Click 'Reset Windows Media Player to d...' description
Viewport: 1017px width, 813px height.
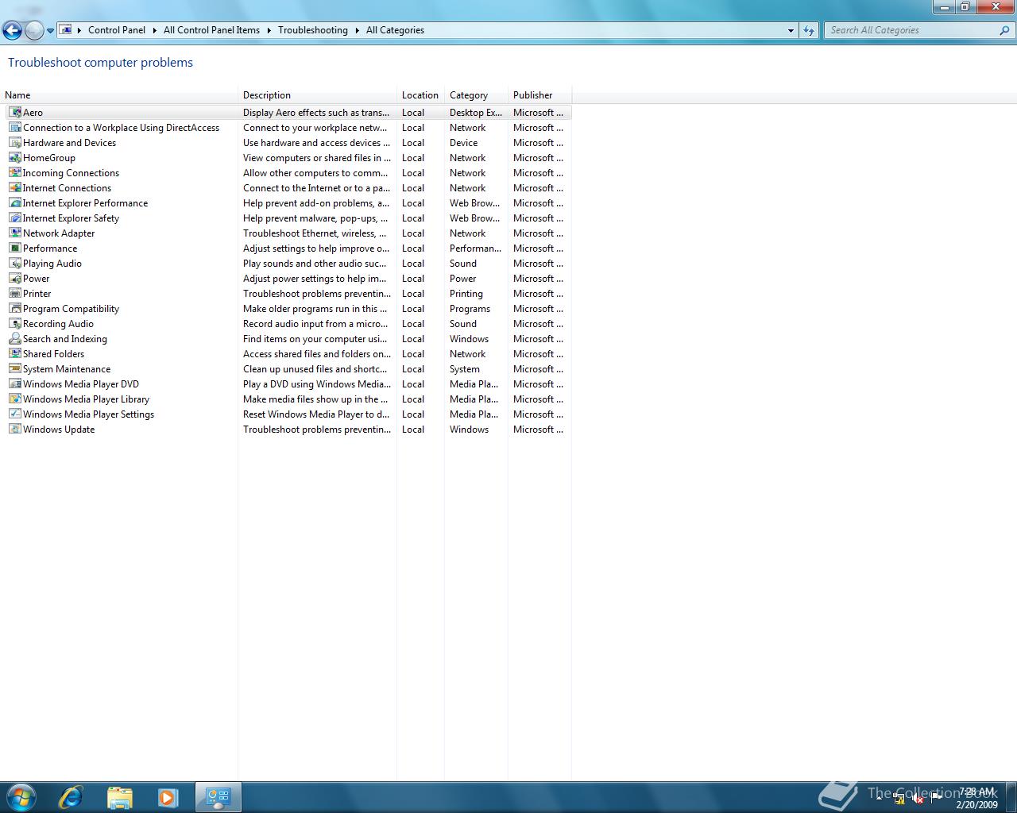click(x=316, y=414)
